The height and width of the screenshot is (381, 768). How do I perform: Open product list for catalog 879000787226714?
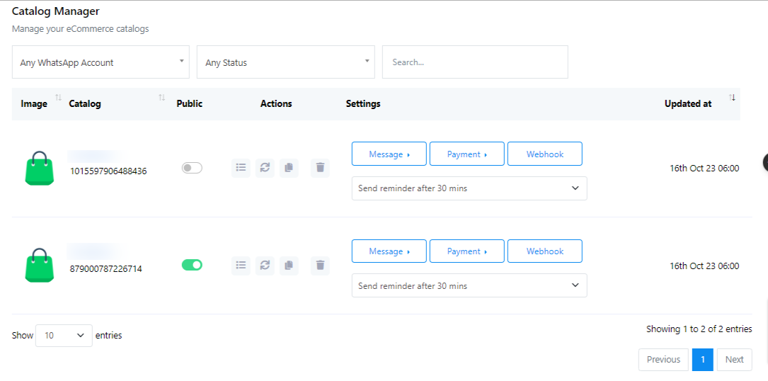241,265
